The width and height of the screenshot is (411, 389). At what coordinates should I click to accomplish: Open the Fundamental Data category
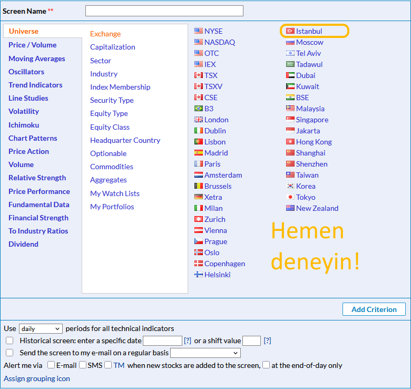point(39,205)
